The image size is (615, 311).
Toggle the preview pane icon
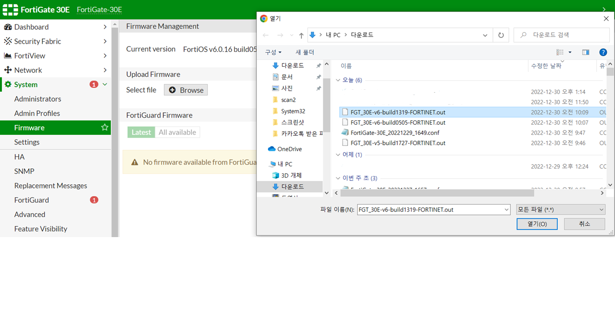pyautogui.click(x=585, y=52)
